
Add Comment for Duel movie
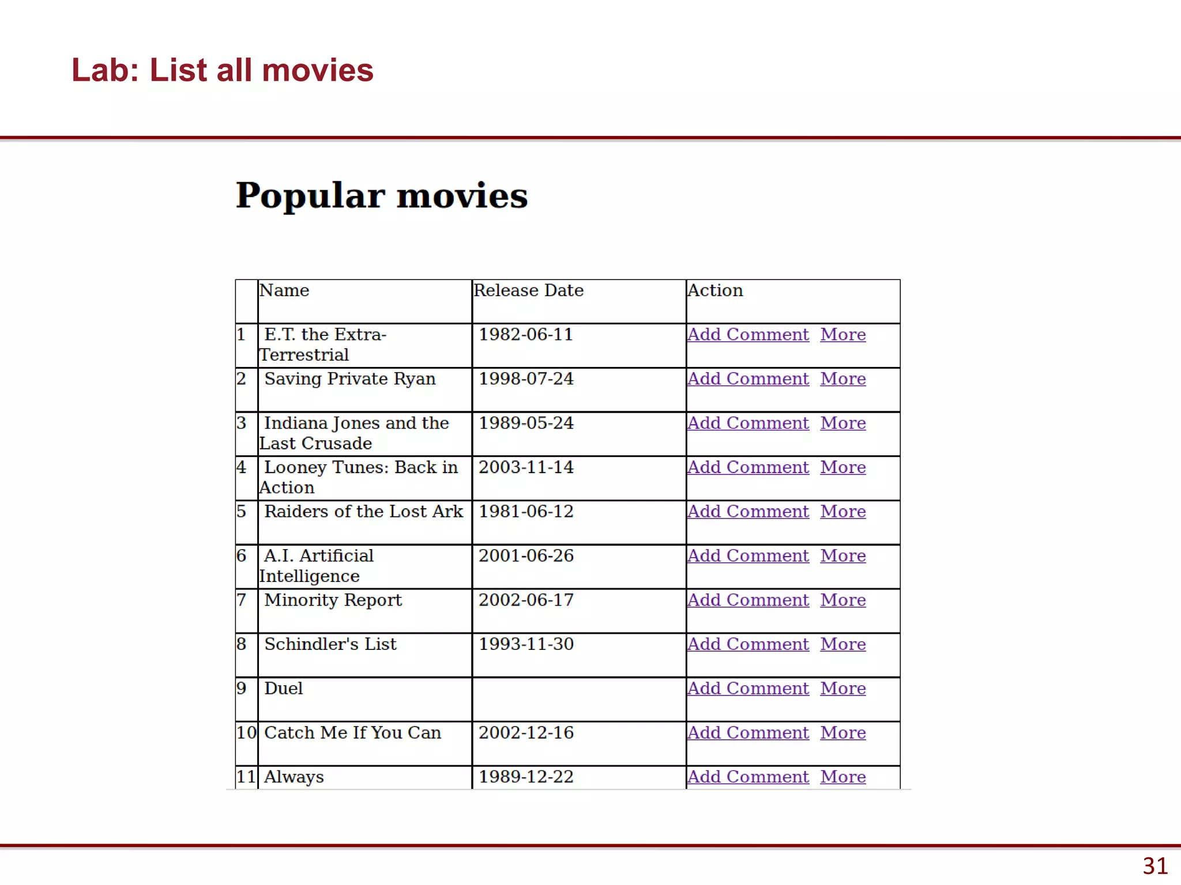coord(748,689)
